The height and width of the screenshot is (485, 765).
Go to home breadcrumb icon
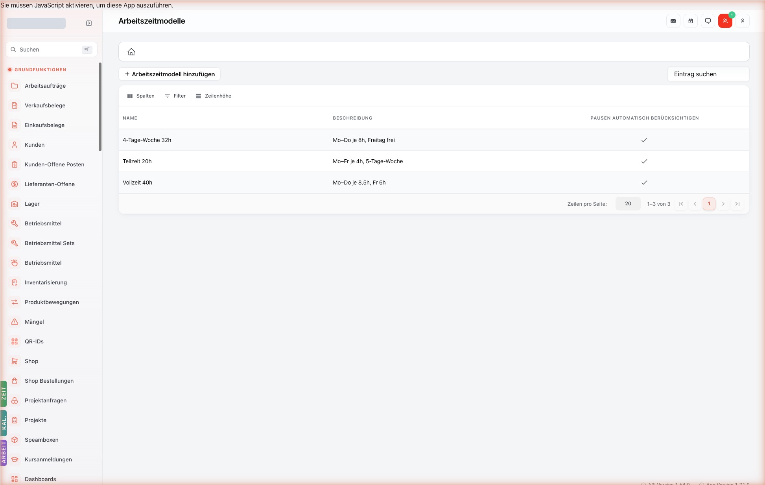click(131, 52)
